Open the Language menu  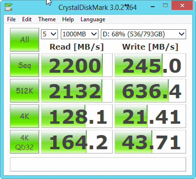coord(93,19)
